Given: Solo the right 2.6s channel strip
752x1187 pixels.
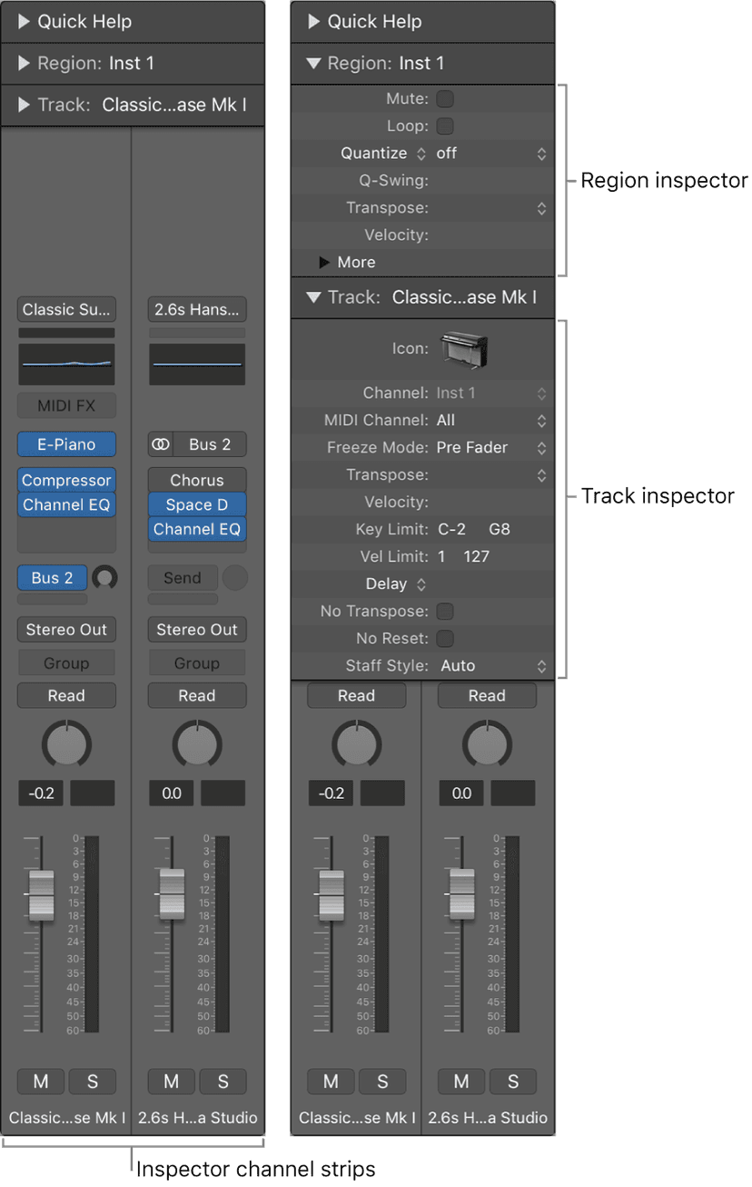Looking at the screenshot, I should [513, 1082].
